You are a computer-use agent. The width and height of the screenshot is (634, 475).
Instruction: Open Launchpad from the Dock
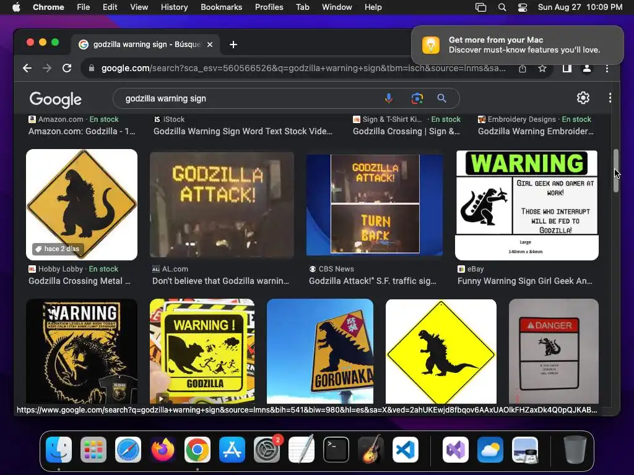click(x=93, y=449)
